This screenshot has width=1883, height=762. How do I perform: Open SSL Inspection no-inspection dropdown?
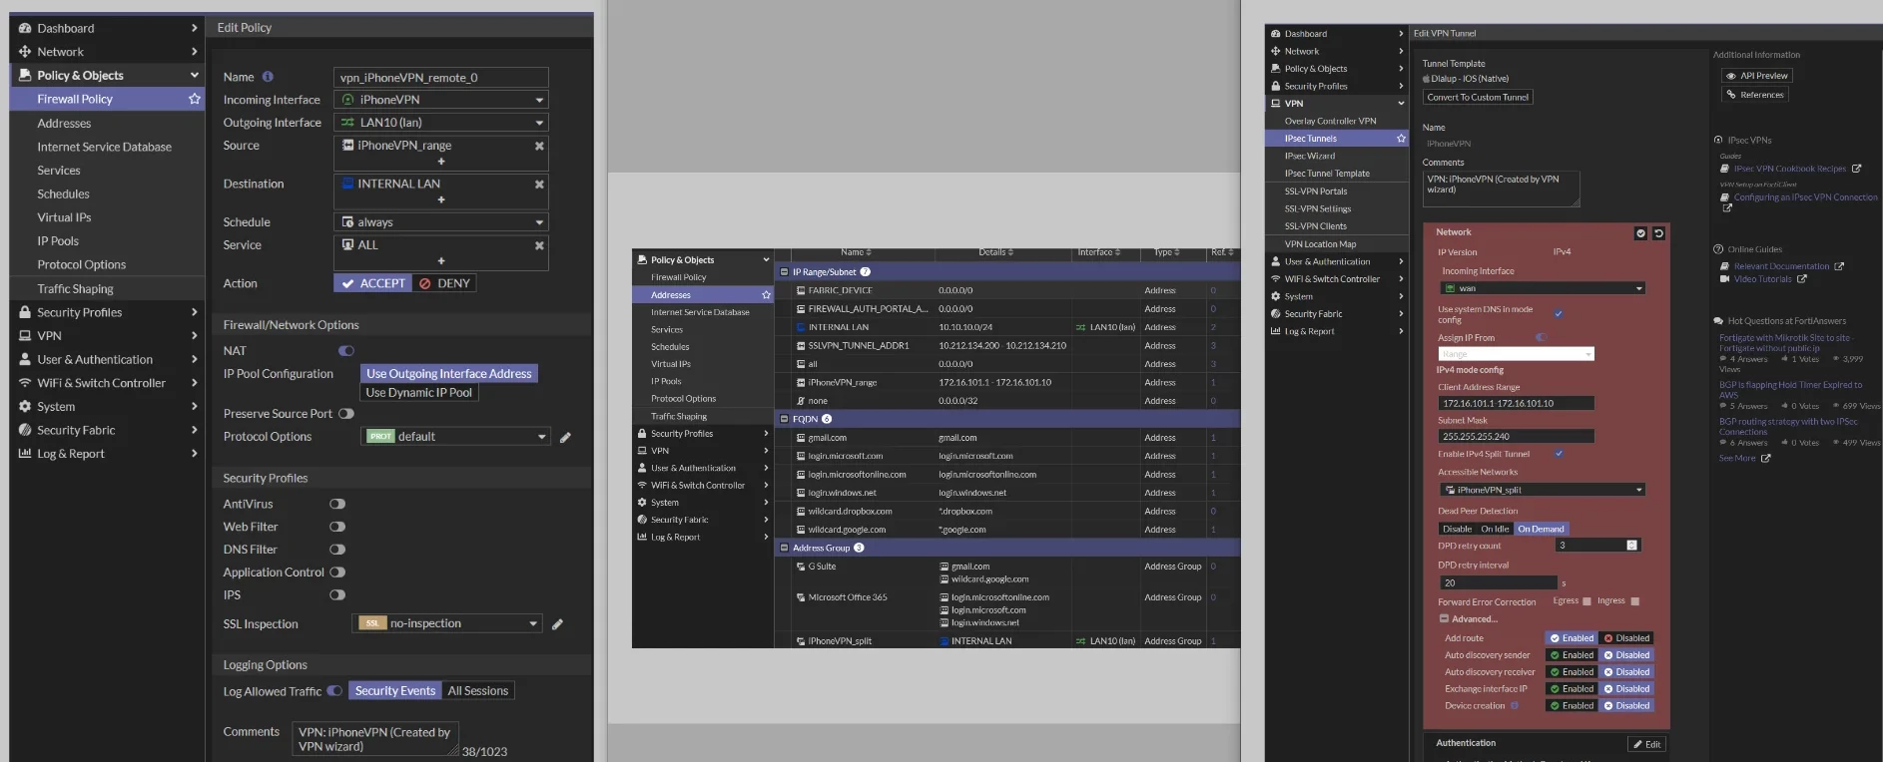coord(447,623)
